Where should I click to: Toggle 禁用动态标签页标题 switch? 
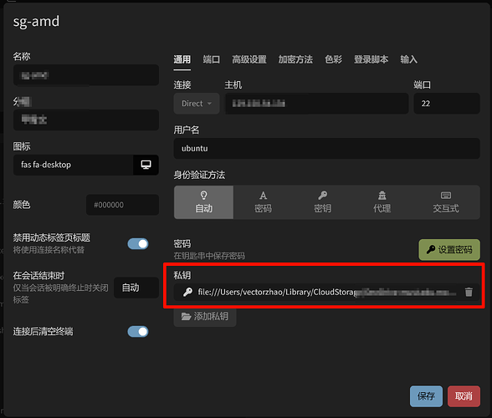(138, 243)
